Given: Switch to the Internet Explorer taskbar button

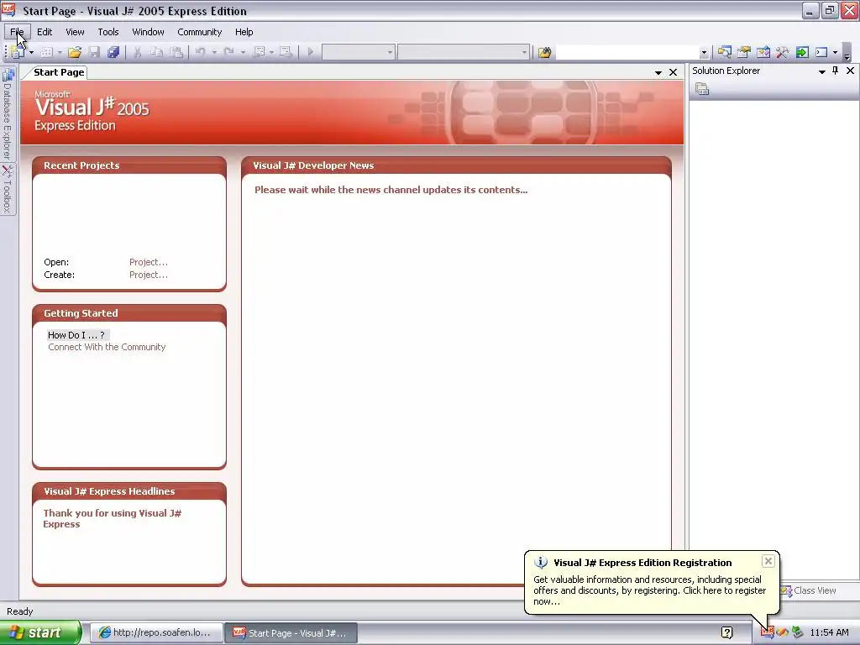Looking at the screenshot, I should [x=156, y=633].
